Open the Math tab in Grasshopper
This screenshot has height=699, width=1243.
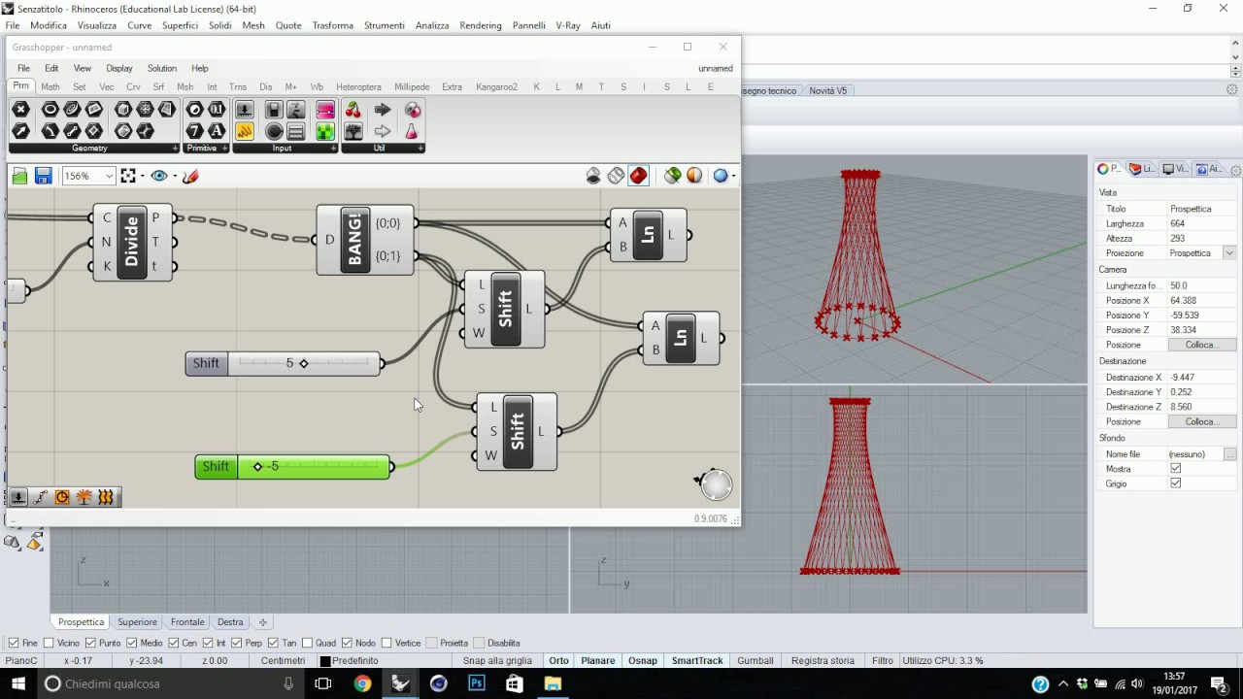click(50, 86)
